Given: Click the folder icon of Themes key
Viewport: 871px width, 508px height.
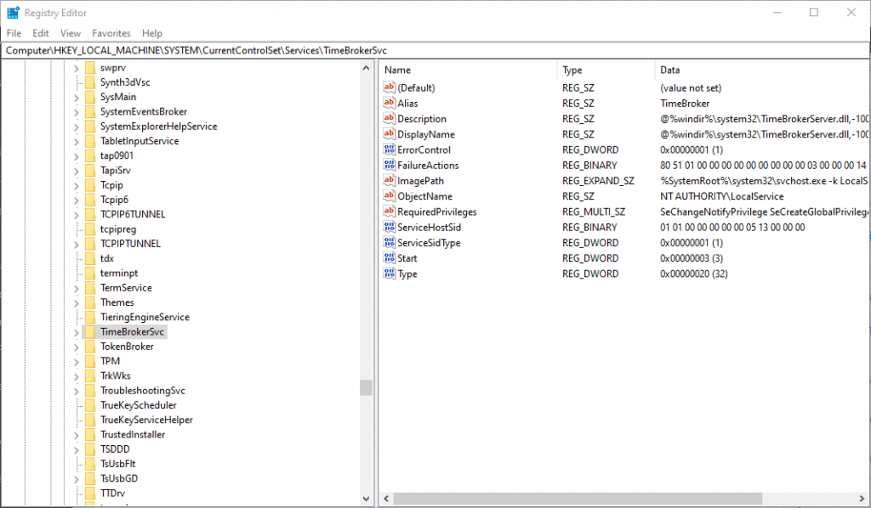Looking at the screenshot, I should pyautogui.click(x=90, y=302).
